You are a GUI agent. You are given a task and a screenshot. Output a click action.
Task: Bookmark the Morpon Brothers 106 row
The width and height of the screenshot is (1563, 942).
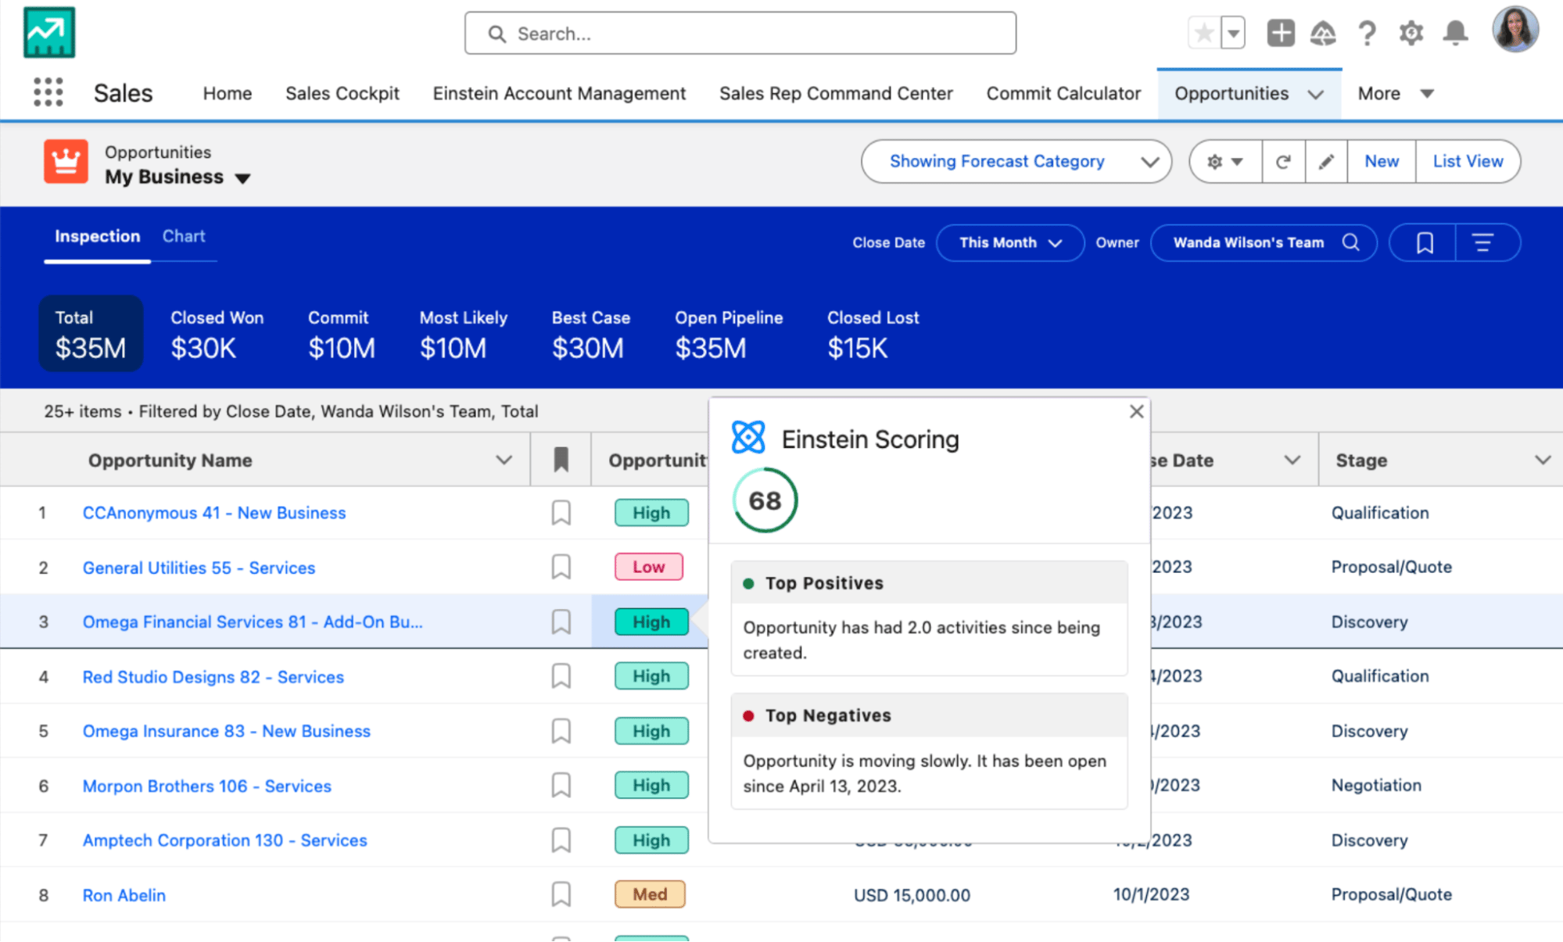pyautogui.click(x=561, y=785)
